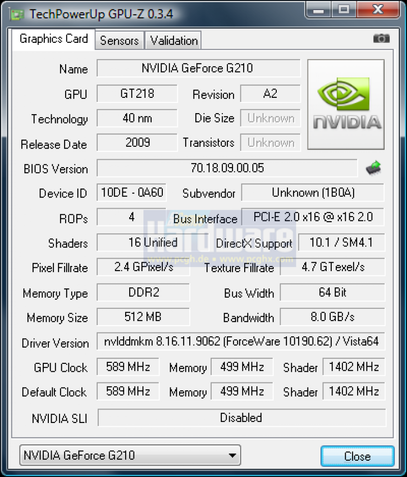407x477 pixels.
Task: Click the ROPs value 4
Action: [x=132, y=217]
